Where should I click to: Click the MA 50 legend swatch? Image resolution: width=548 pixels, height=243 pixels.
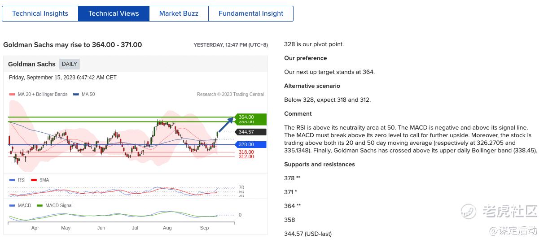[x=76, y=95]
